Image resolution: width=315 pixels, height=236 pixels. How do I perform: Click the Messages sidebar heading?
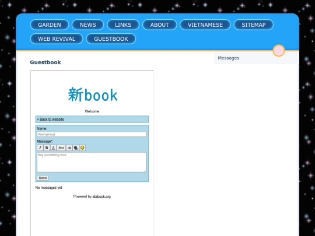click(229, 58)
